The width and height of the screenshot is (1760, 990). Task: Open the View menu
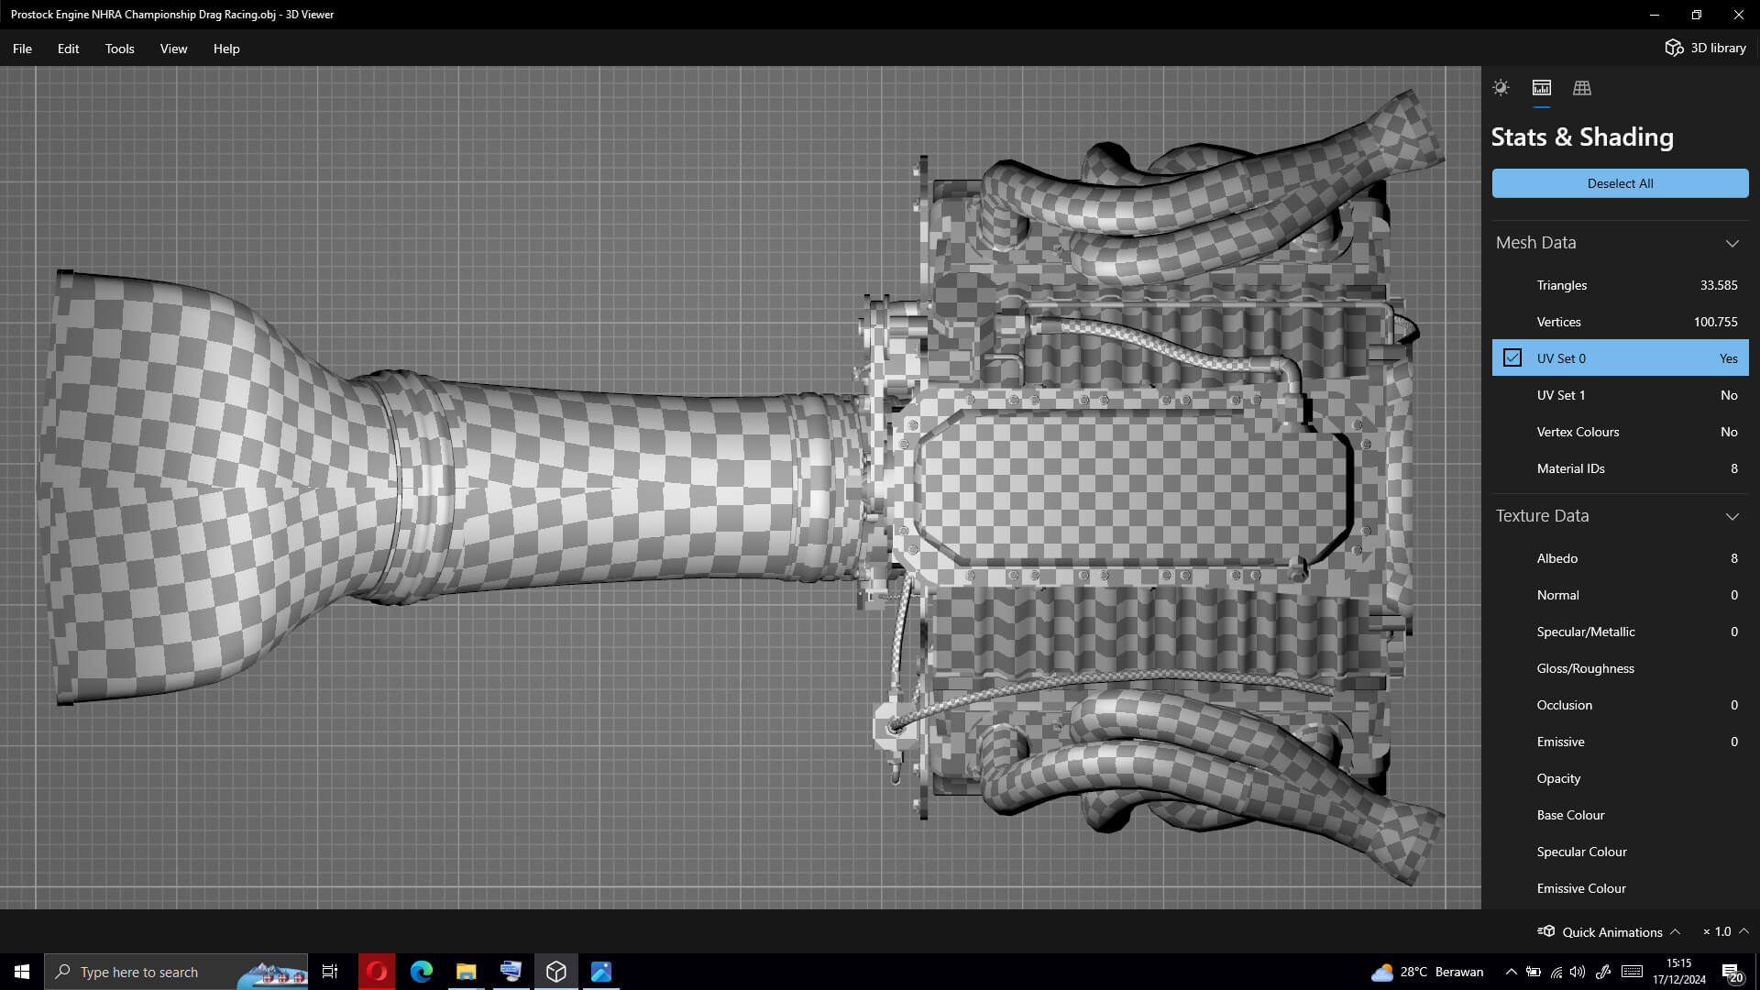pyautogui.click(x=173, y=49)
